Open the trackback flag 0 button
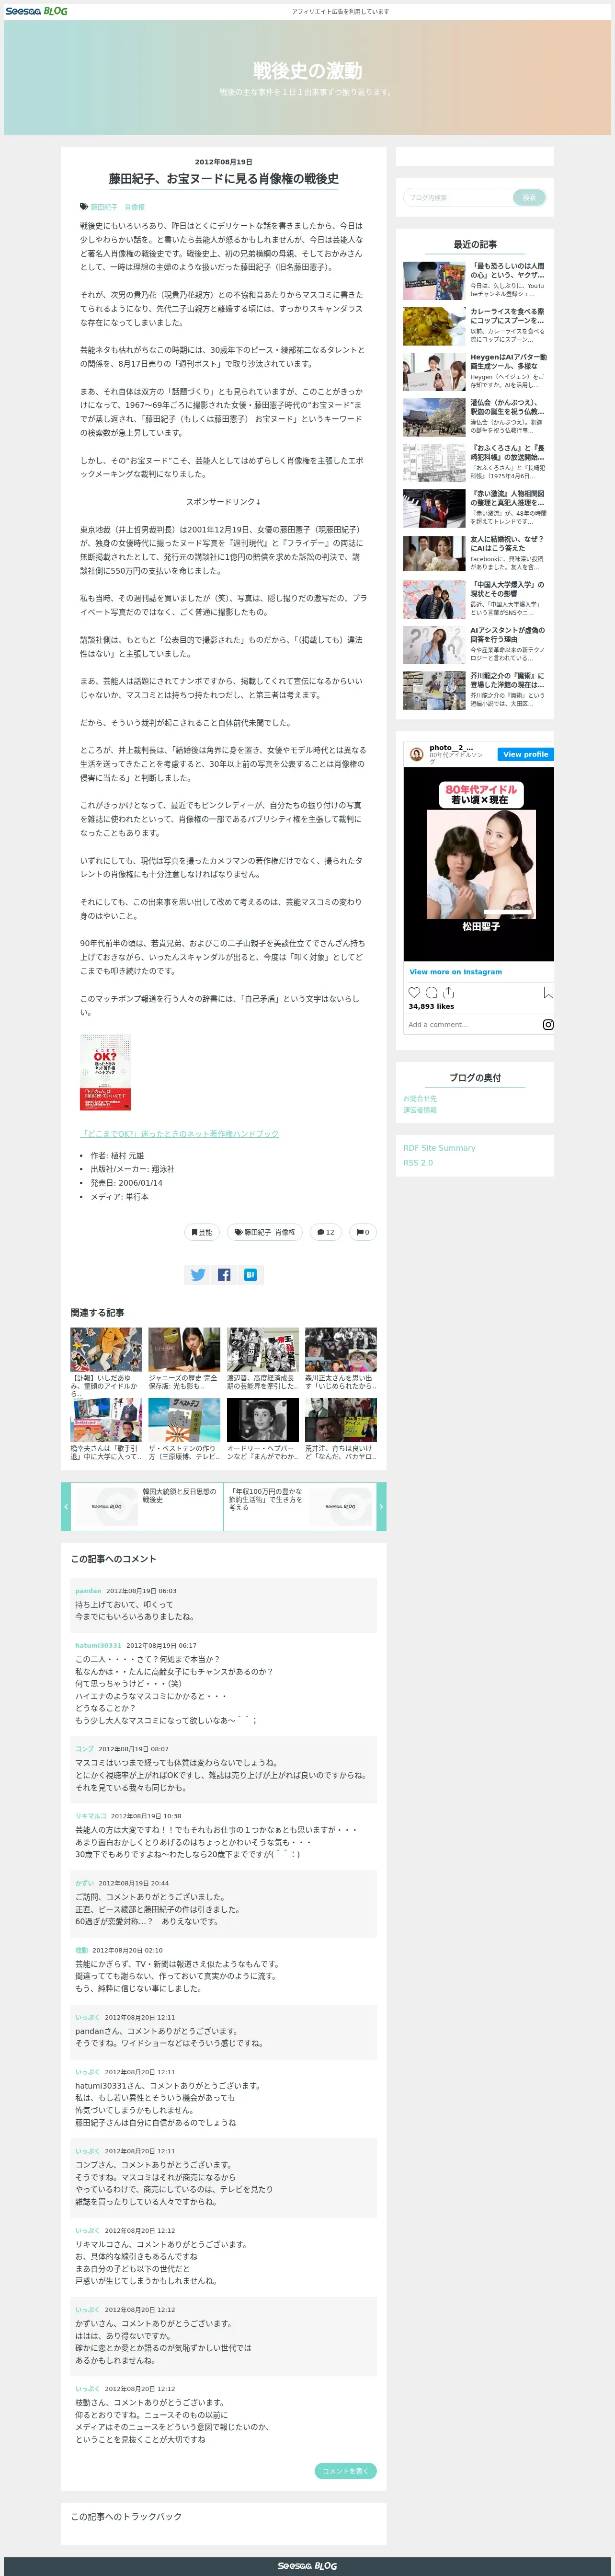Screen dimensions: 615x2576 point(362,1232)
